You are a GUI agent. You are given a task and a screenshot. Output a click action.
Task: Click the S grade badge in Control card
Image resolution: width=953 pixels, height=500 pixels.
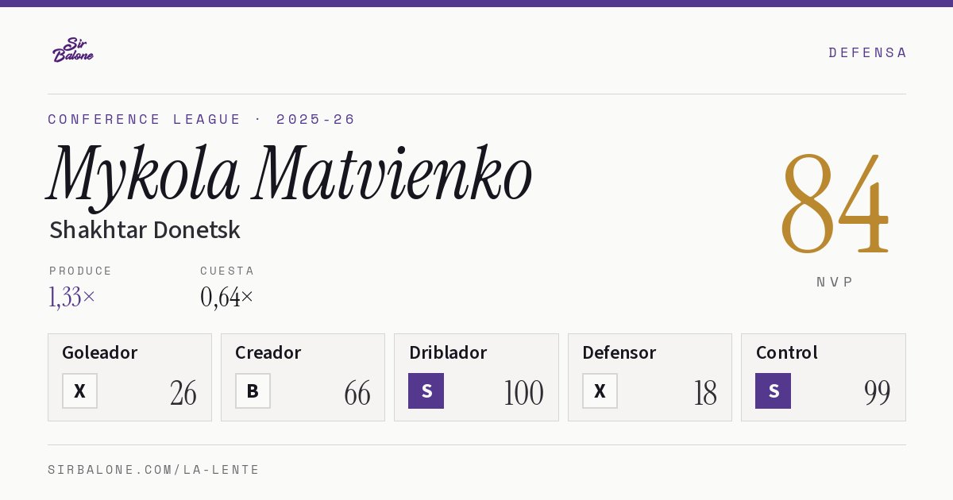pyautogui.click(x=773, y=390)
